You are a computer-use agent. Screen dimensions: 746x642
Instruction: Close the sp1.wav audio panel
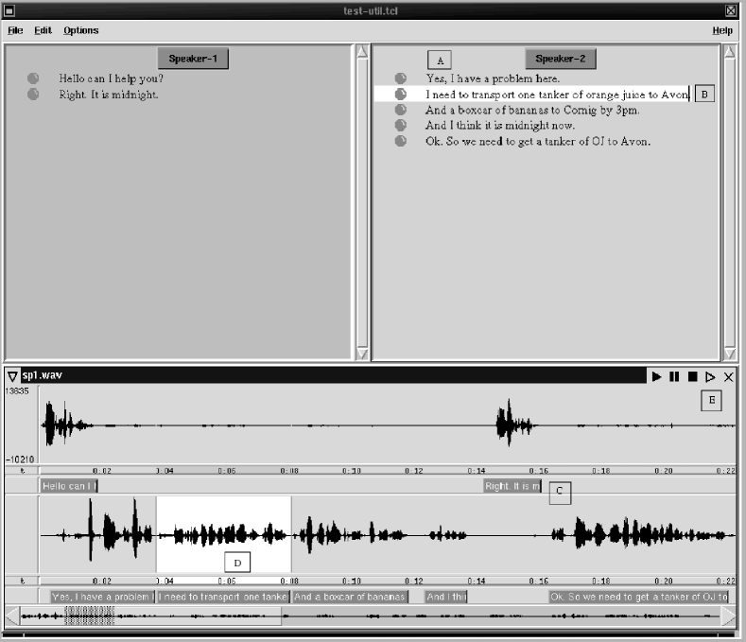click(728, 376)
